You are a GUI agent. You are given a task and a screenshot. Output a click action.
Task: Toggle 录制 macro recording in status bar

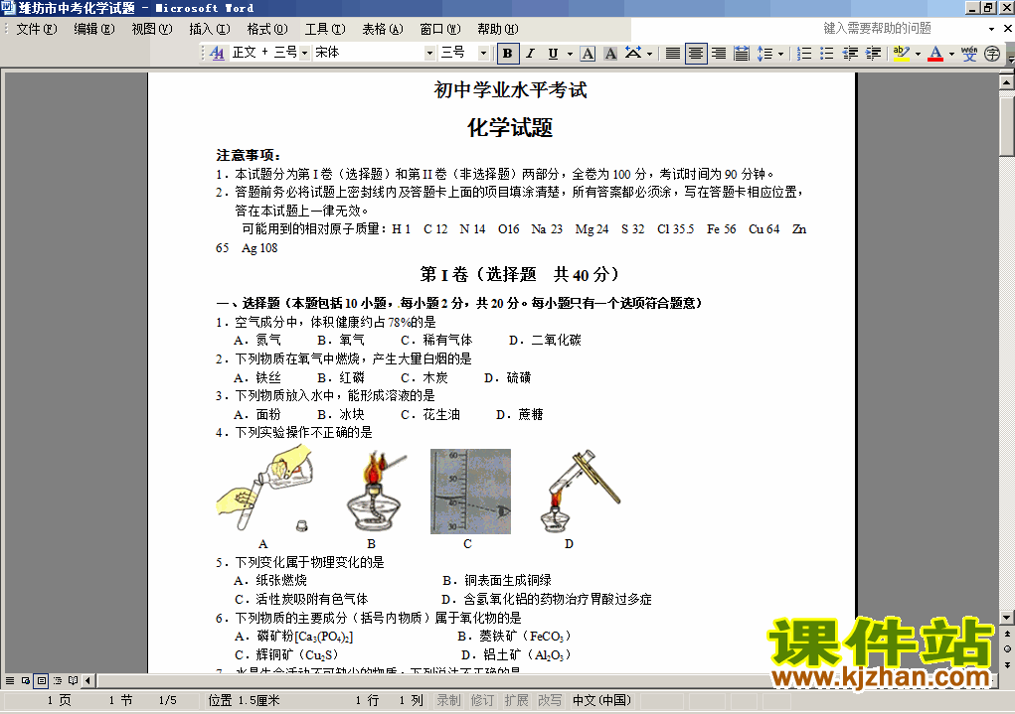tap(448, 700)
